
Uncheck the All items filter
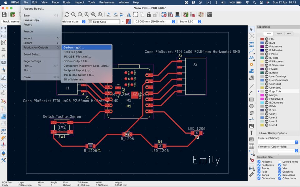259,162
